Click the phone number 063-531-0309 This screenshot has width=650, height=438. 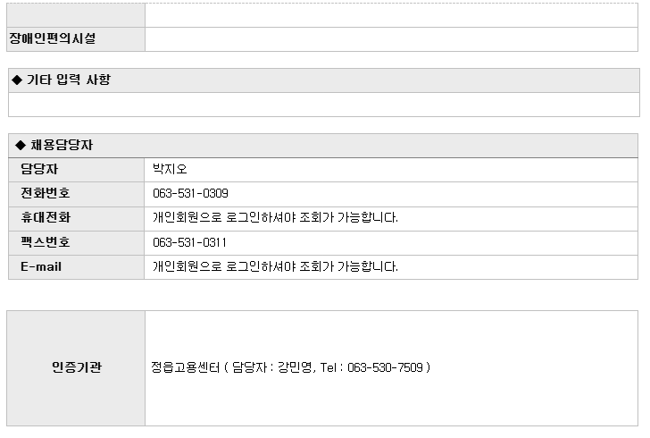[x=190, y=193]
